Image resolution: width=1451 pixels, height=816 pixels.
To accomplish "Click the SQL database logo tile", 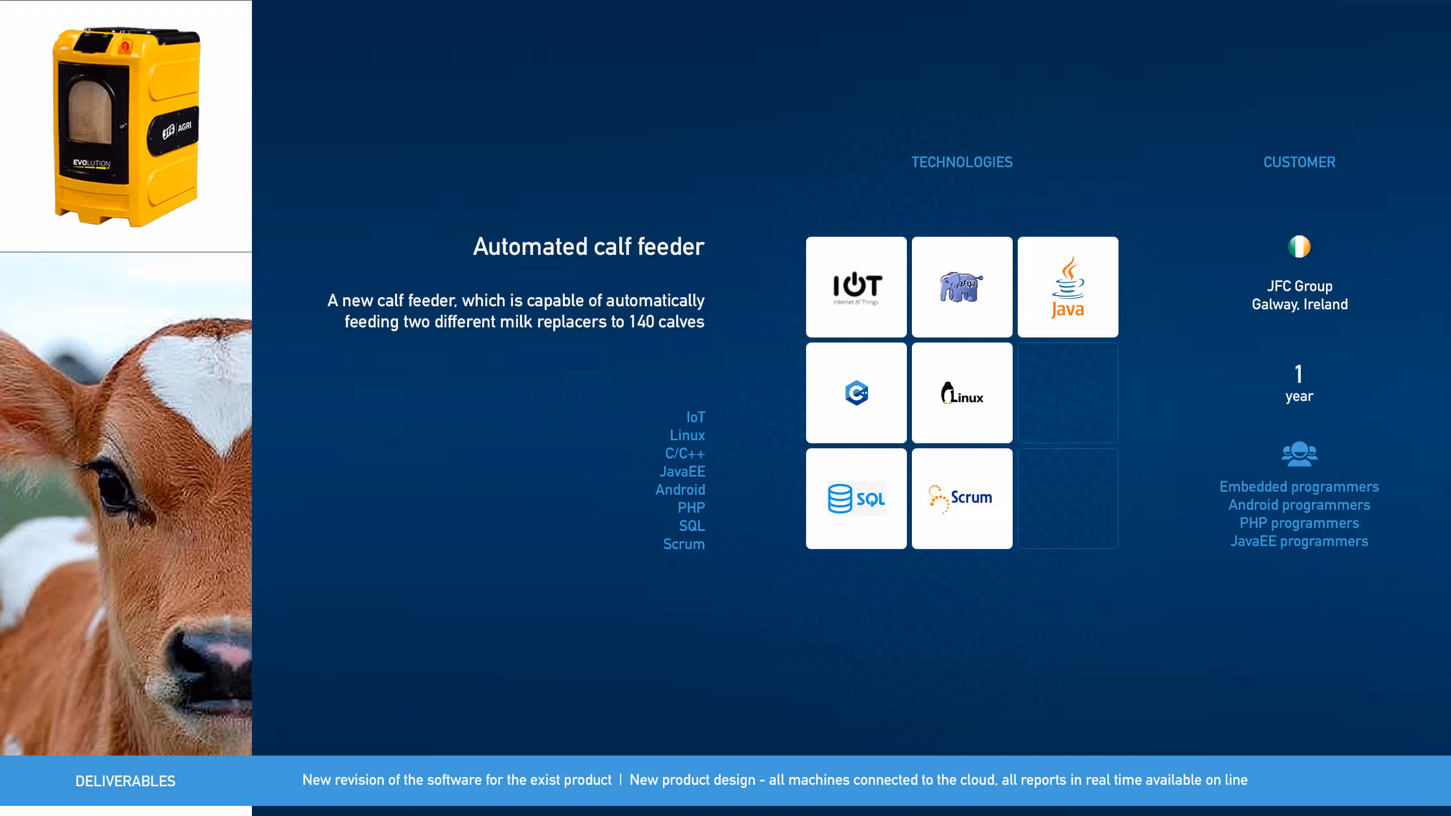I will pos(855,498).
